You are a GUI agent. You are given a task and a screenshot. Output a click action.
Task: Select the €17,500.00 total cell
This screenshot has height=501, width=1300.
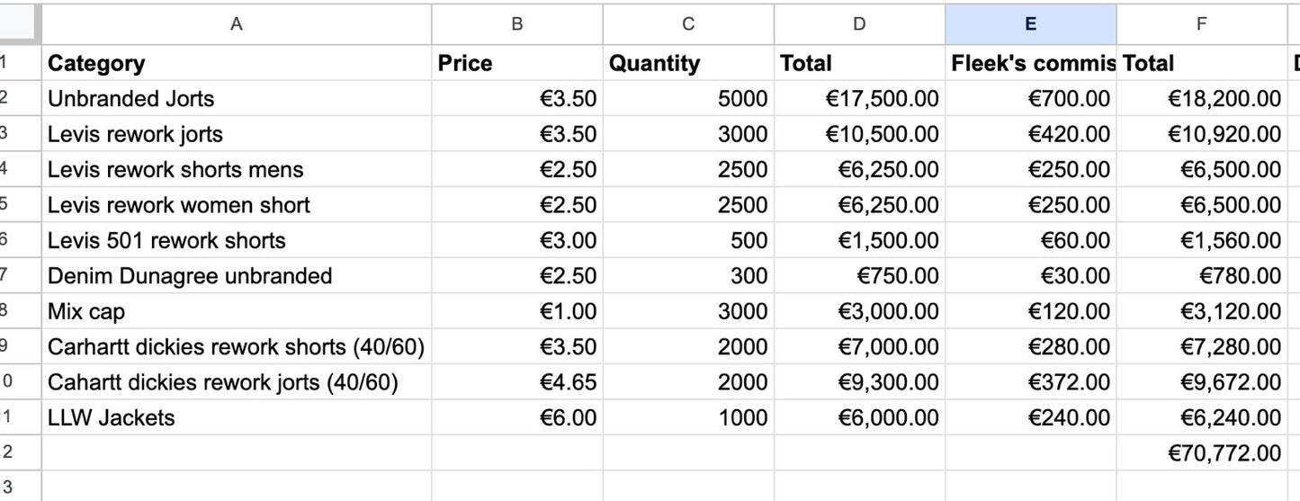pos(859,98)
